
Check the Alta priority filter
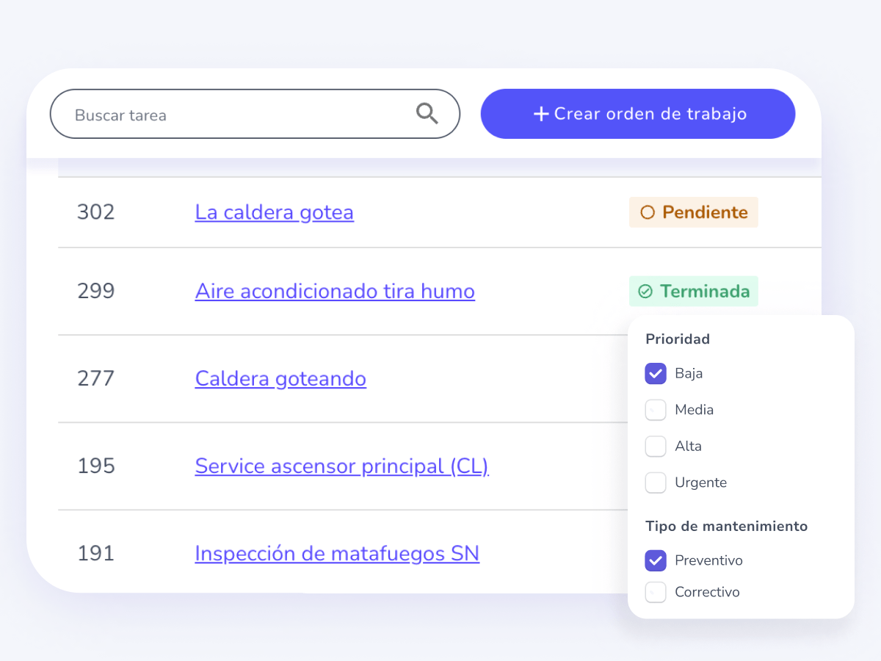click(656, 447)
